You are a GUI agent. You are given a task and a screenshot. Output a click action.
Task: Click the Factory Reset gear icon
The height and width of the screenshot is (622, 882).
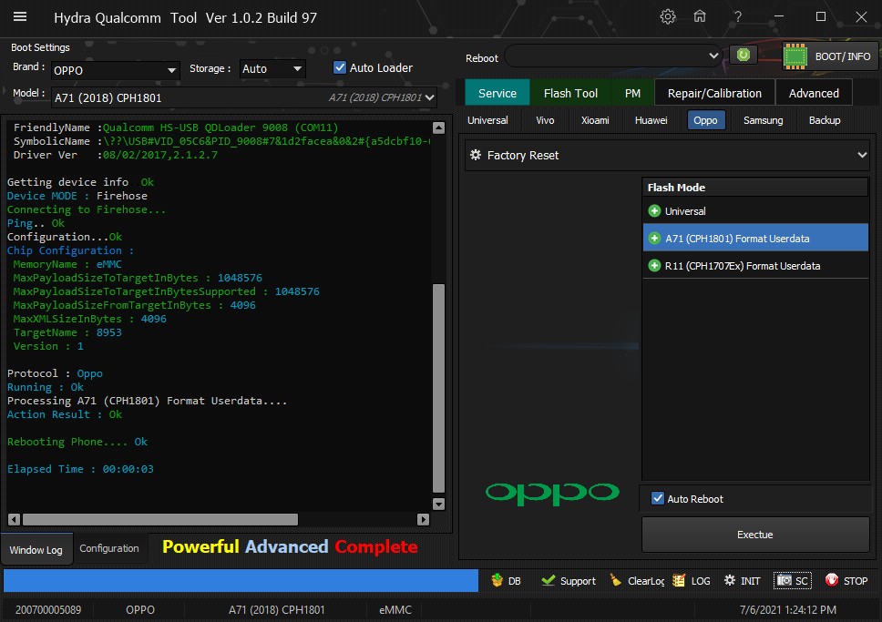pyautogui.click(x=476, y=155)
